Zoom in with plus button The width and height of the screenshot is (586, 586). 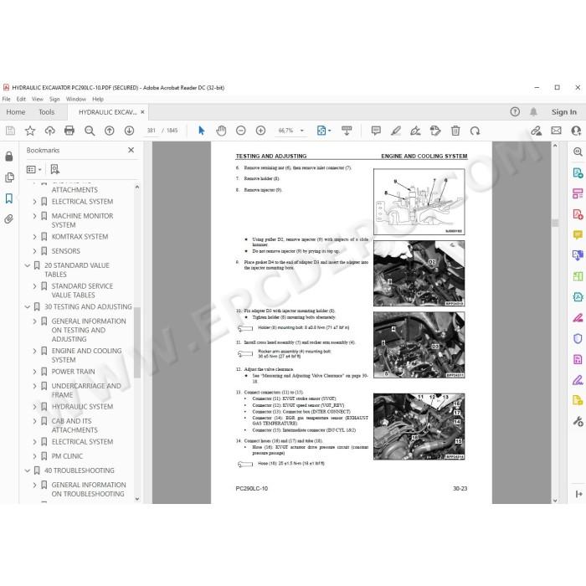point(260,131)
